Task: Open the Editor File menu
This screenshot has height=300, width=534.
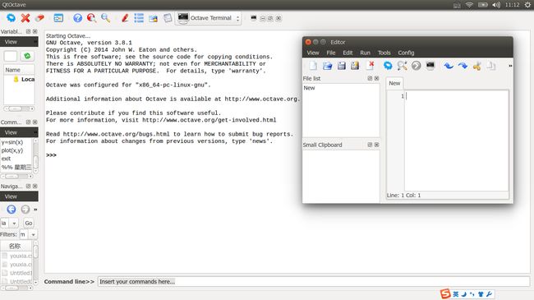Action: (331, 53)
